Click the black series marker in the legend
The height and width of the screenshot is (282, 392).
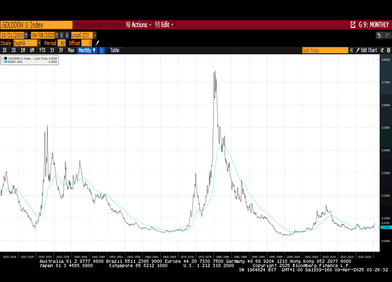tap(6, 59)
